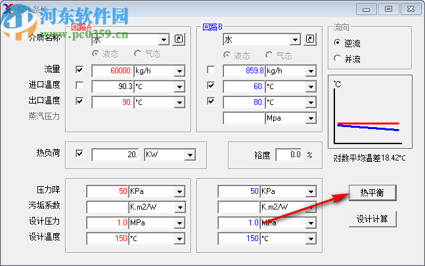
Task: Edit 回路B design pressure 1.0
Action: tap(239, 223)
